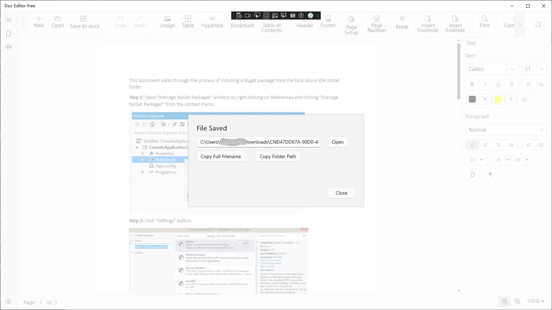
Task: Click the page number box in status bar
Action: 41,302
